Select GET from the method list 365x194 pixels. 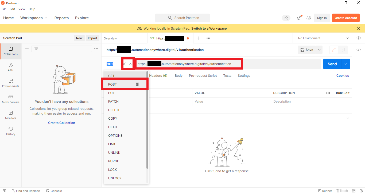pyautogui.click(x=125, y=76)
